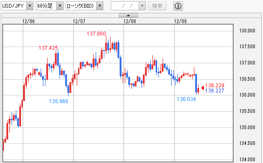Open the USD/JPY currency pair dropdown arrow
The height and width of the screenshot is (163, 263).
coord(30,6)
